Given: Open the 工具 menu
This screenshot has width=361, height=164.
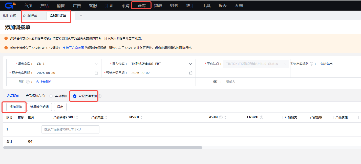Looking at the screenshot, I should click(206, 6).
